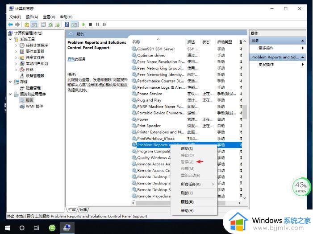This screenshot has width=313, height=234.
Task: Select the Print Spooler service
Action: (x=149, y=126)
